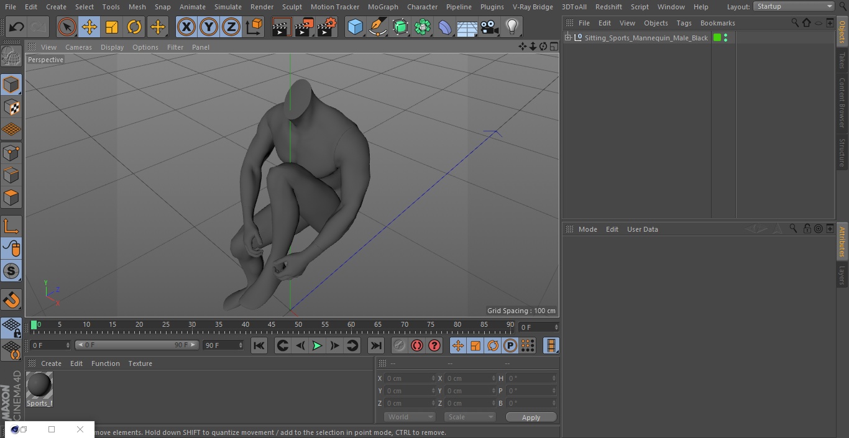Select the Move tool
The height and width of the screenshot is (438, 849).
(x=89, y=27)
